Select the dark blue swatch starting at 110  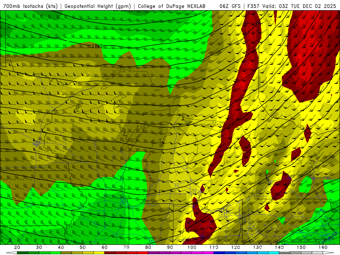pyautogui.click(x=219, y=253)
